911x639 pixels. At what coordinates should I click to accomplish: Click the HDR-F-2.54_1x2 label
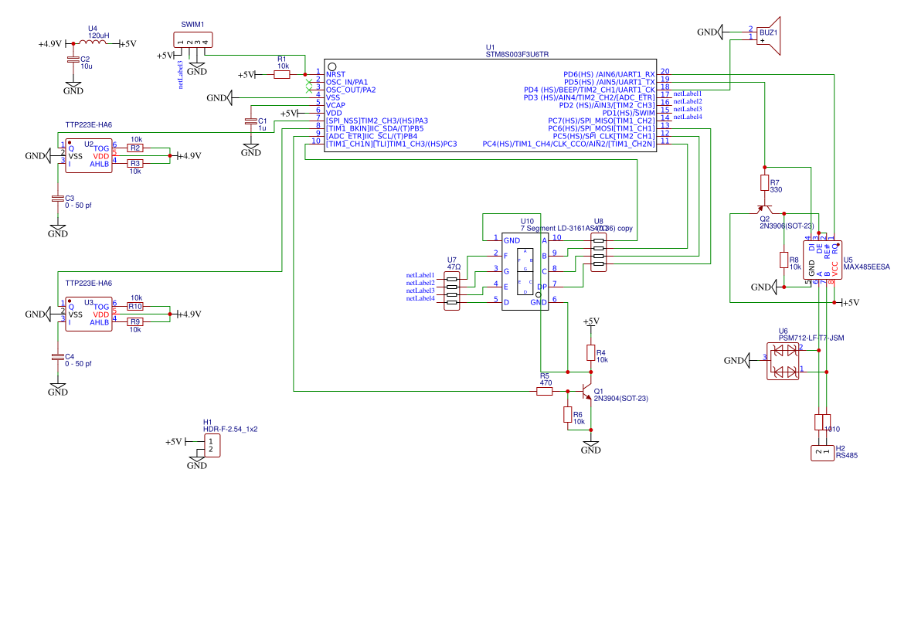pyautogui.click(x=230, y=430)
